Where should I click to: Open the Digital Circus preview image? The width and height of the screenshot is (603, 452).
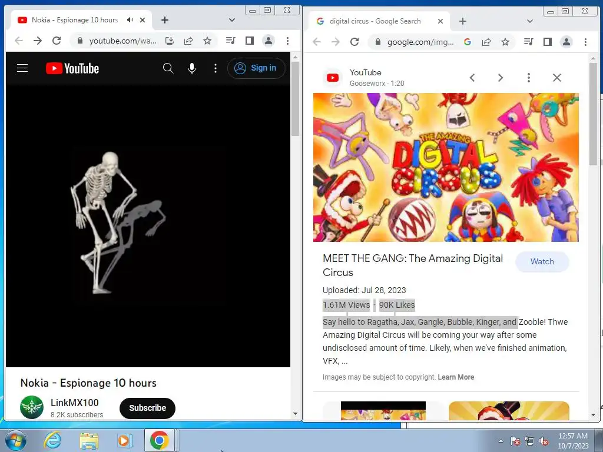tap(446, 167)
